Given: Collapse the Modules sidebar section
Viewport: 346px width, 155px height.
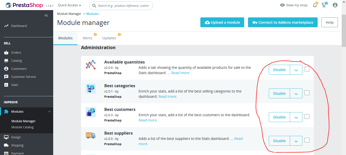Looking at the screenshot, I should click(49, 112).
